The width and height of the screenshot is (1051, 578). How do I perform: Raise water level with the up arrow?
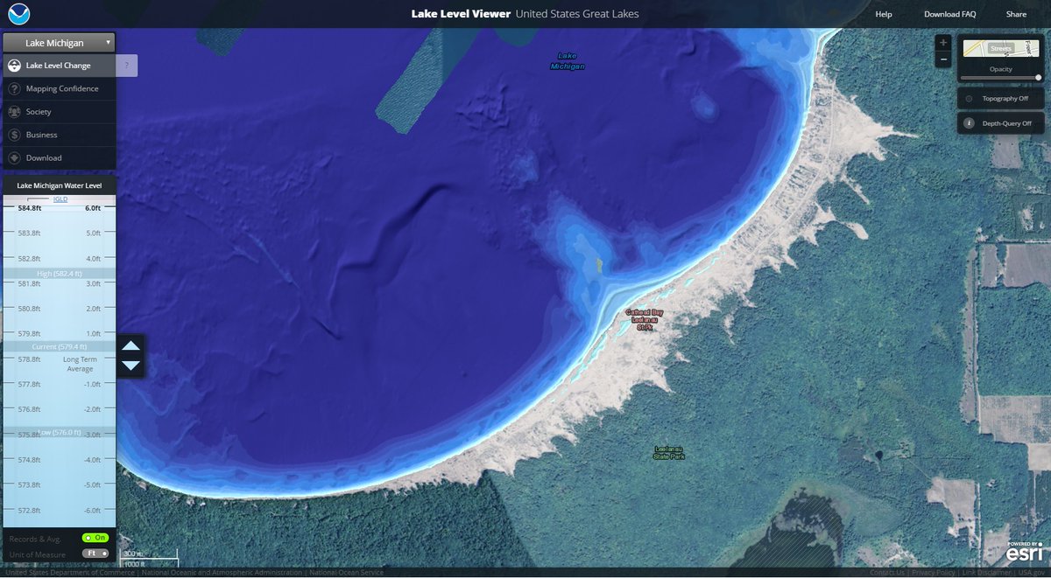click(x=130, y=346)
